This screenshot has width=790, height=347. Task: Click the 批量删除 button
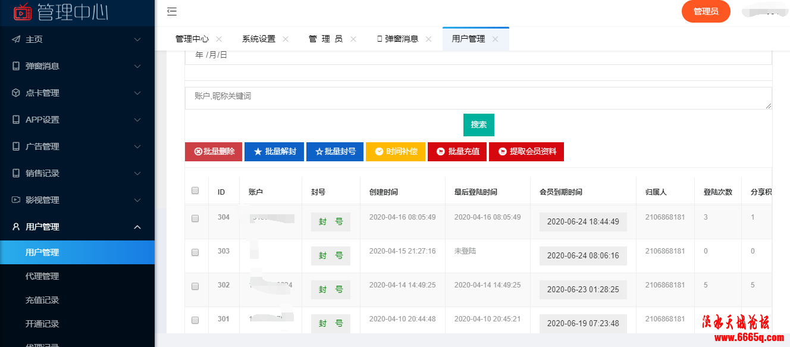pos(214,152)
